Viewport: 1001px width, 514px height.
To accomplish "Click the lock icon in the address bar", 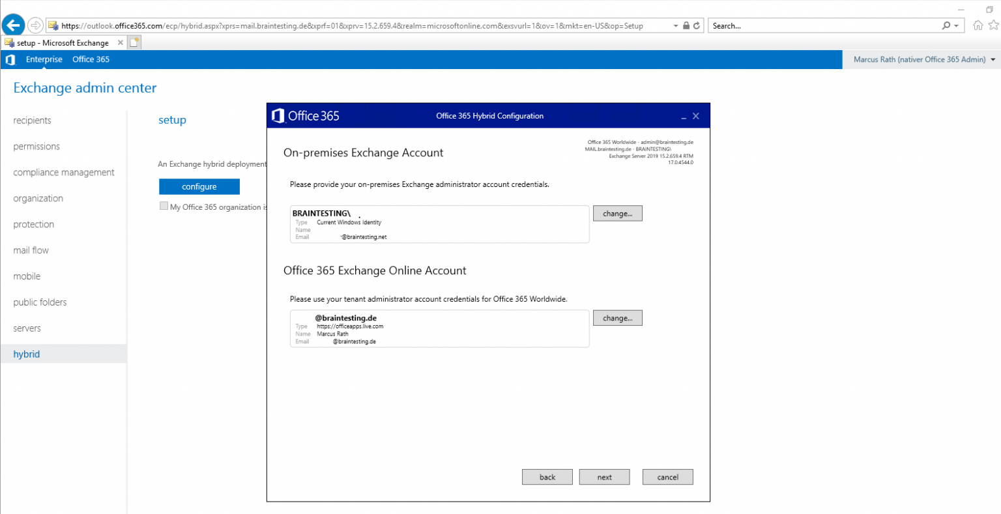I will (685, 25).
